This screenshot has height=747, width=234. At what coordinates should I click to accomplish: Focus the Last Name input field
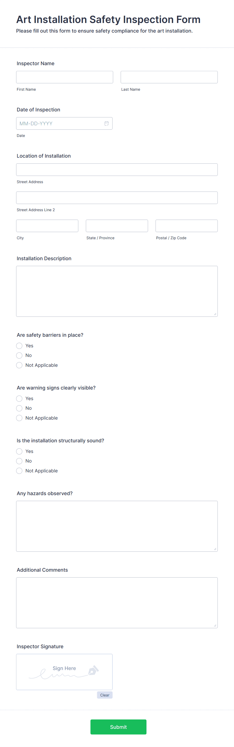pyautogui.click(x=169, y=77)
